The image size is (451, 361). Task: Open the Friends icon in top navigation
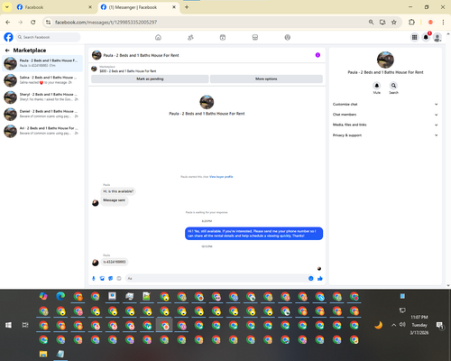tap(190, 37)
